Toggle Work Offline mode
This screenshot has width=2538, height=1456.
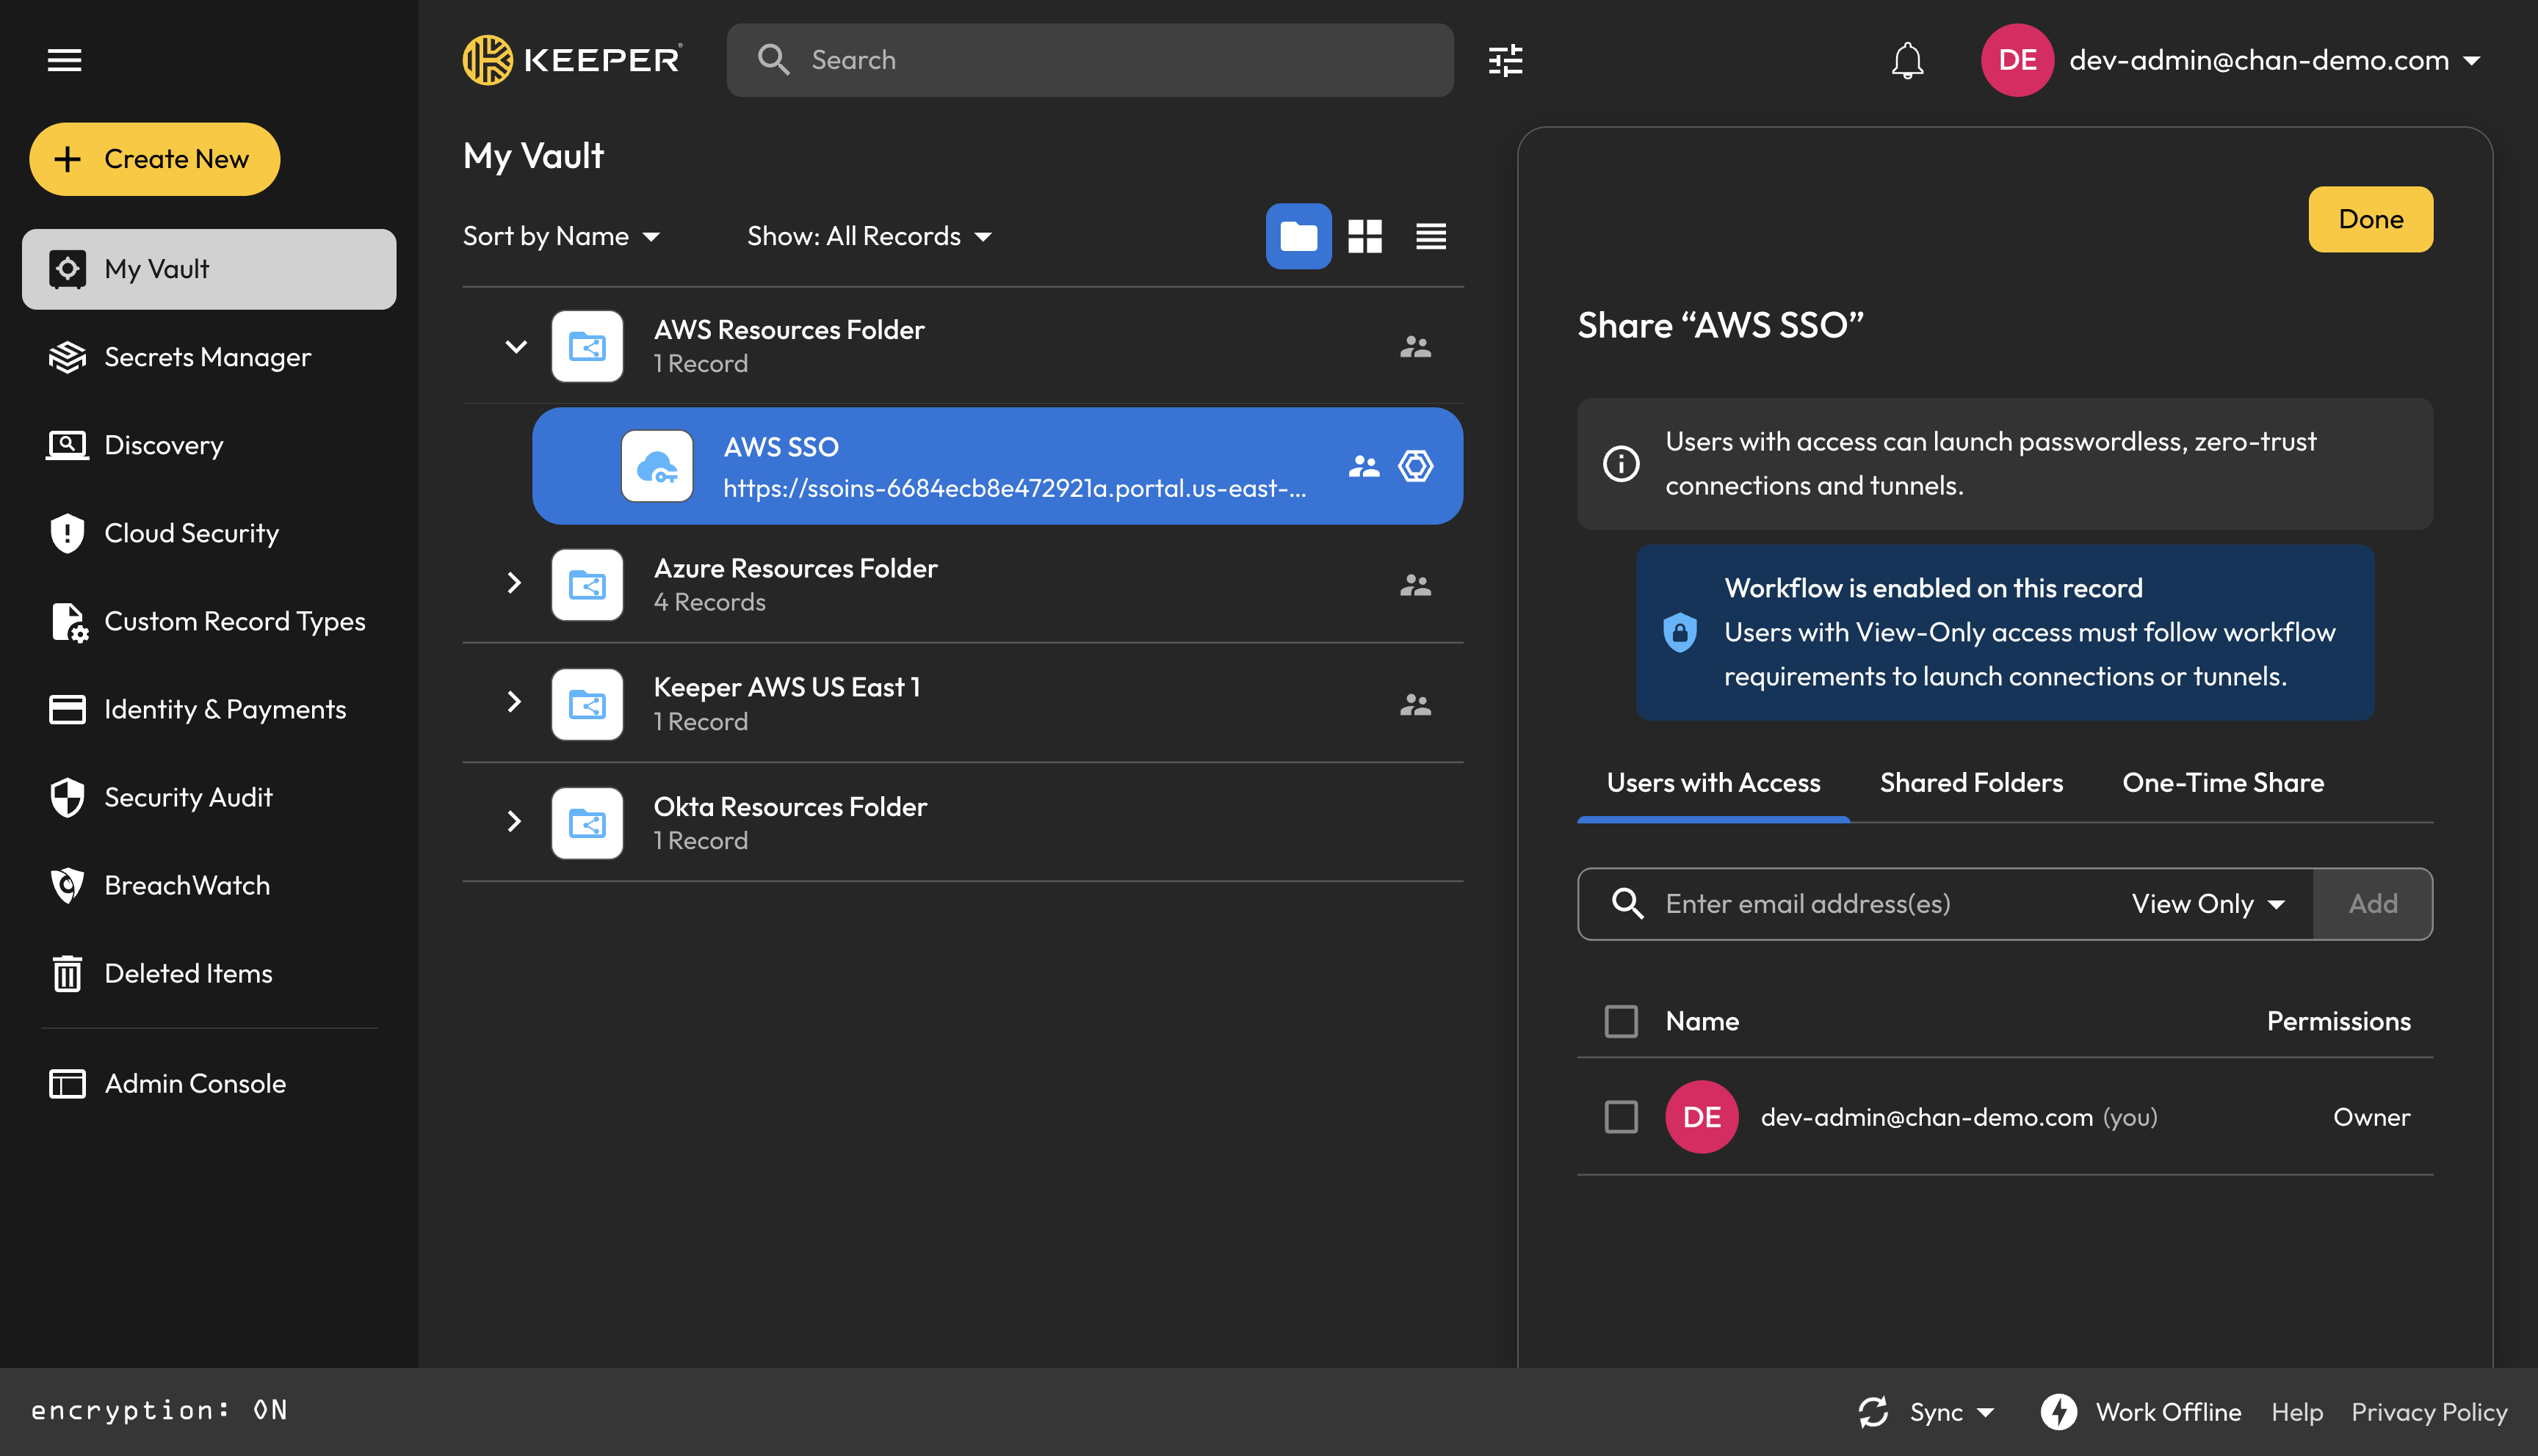click(2141, 1412)
